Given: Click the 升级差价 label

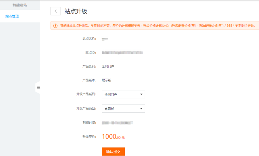Looking at the screenshot, I should coord(89,136).
